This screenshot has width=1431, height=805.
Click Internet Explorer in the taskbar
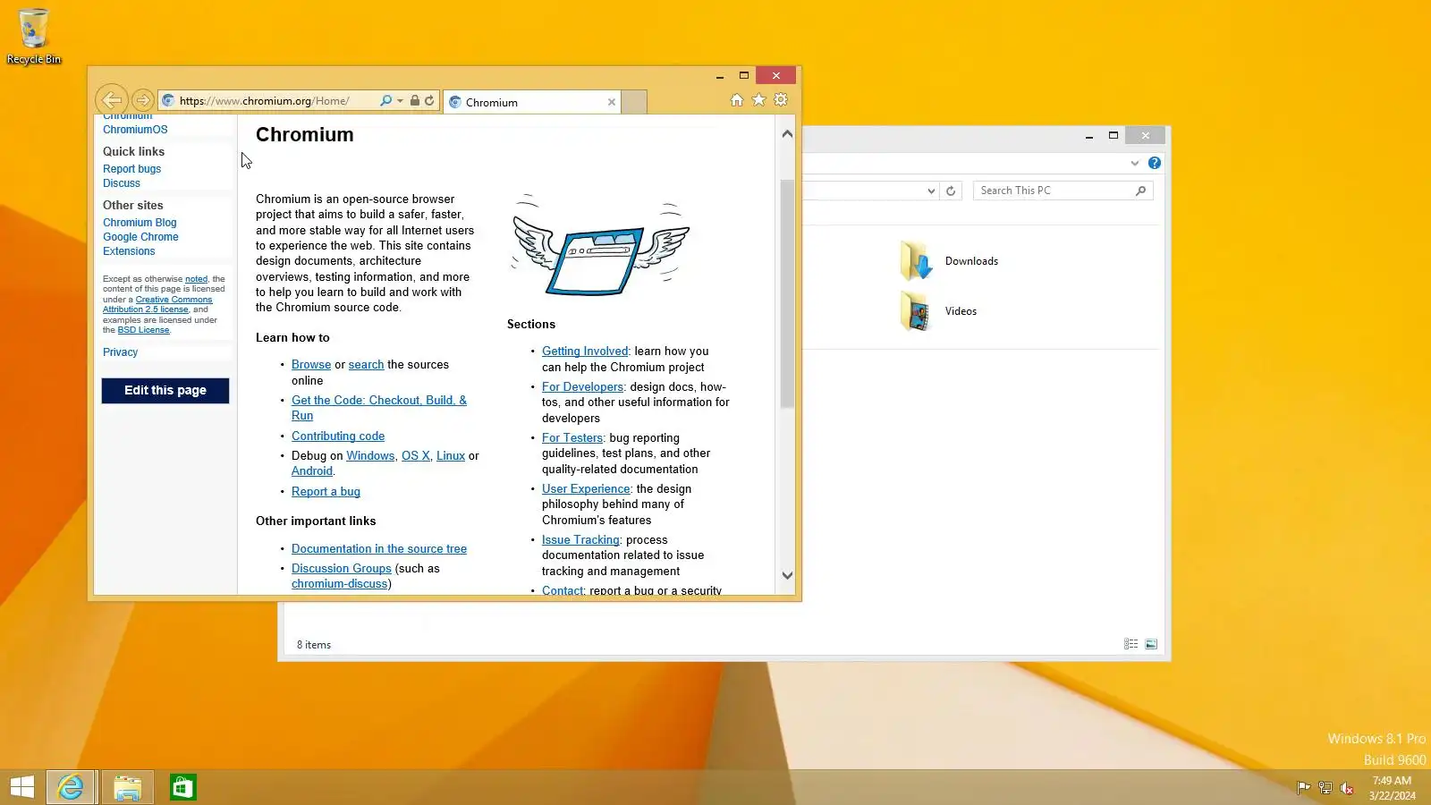click(x=71, y=787)
